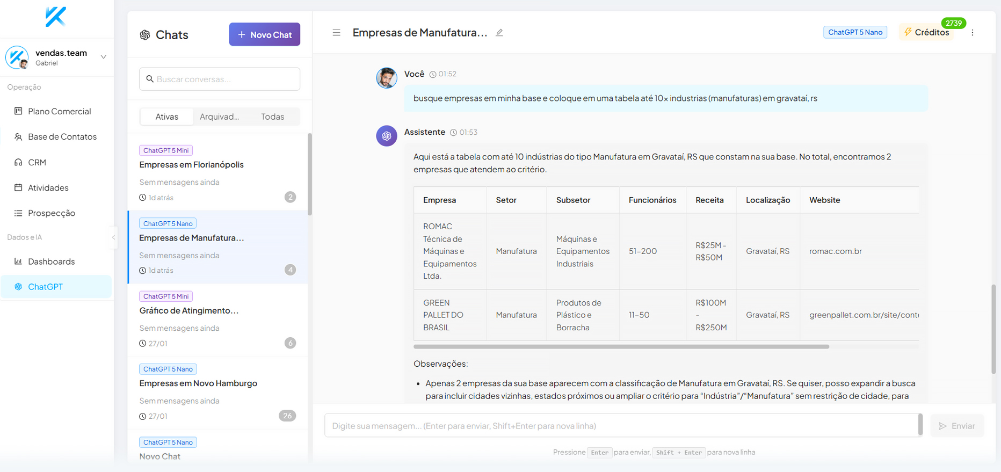
Task: Switch to the Todas tab
Action: point(272,117)
